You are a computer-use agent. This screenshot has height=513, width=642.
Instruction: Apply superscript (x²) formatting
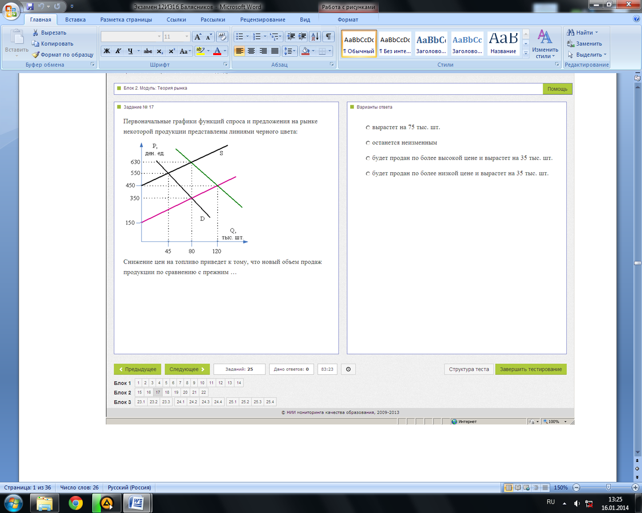[172, 51]
